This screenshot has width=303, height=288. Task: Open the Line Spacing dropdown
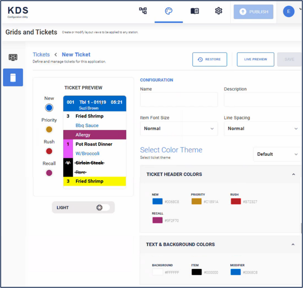click(262, 129)
